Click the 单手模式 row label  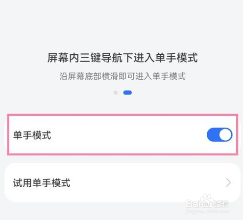tap(32, 135)
